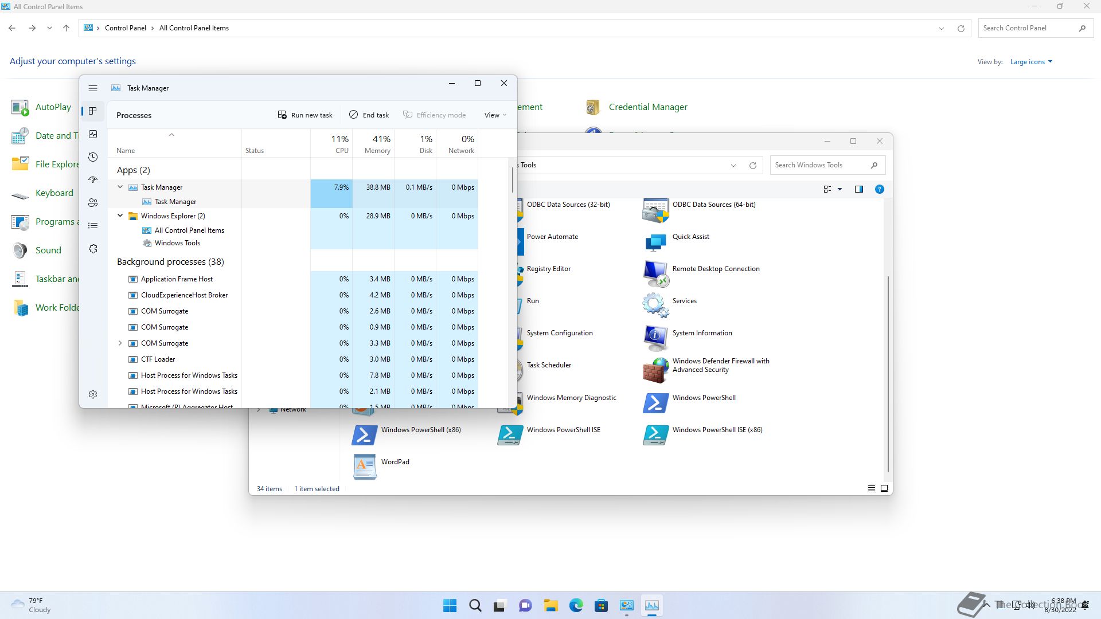Viewport: 1101px width, 619px height.
Task: Open Microsoft Edge from taskbar
Action: (576, 605)
